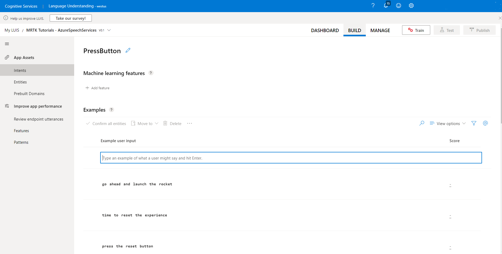Search example utterances with the magnifier
The height and width of the screenshot is (254, 502).
point(422,123)
